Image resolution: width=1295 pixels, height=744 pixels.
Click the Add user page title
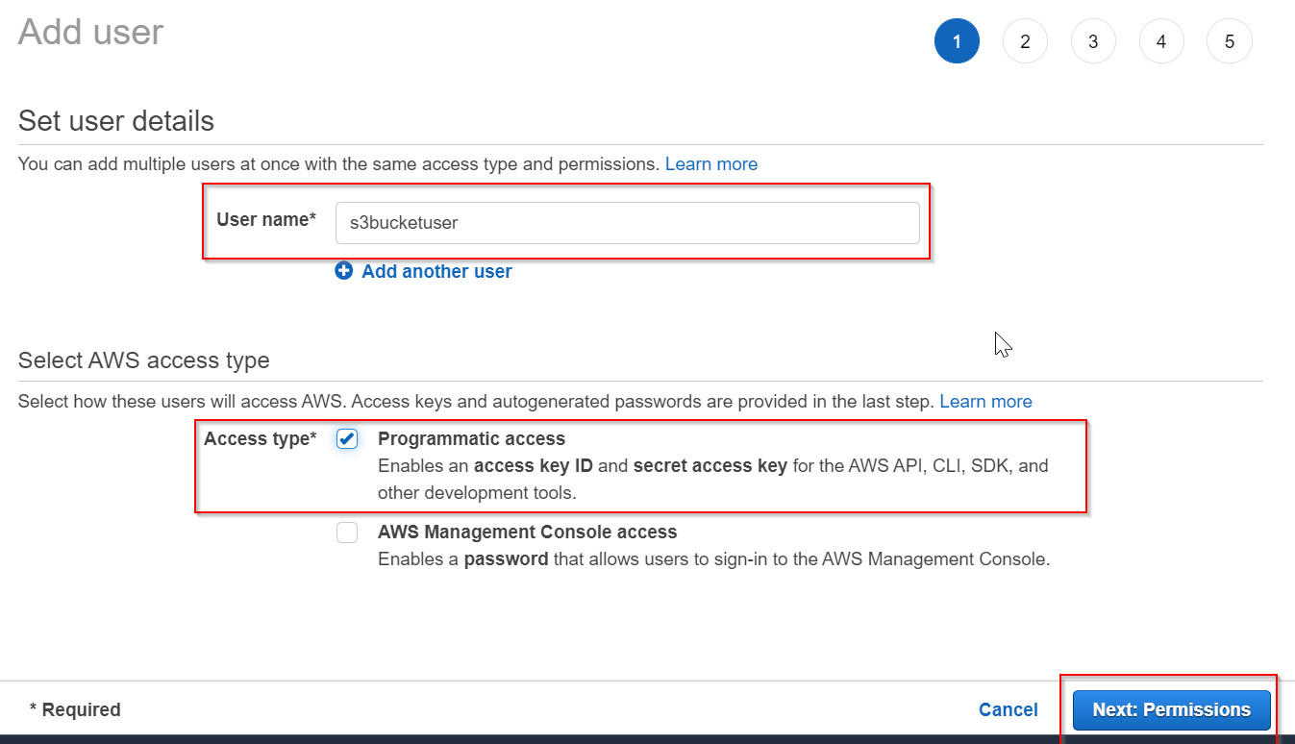coord(89,32)
